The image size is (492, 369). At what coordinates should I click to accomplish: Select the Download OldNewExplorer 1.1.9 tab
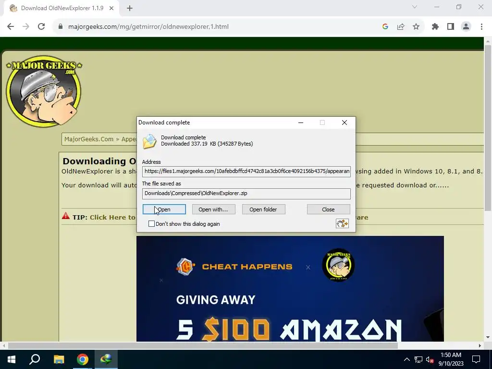point(61,8)
